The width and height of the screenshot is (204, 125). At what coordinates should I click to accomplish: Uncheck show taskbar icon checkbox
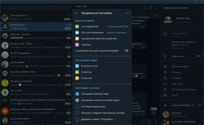point(77,100)
